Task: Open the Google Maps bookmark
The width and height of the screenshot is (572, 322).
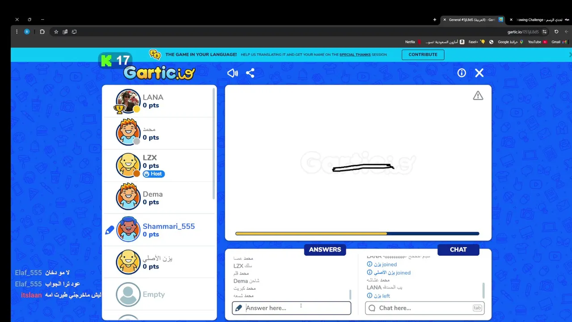Action: tap(510, 42)
